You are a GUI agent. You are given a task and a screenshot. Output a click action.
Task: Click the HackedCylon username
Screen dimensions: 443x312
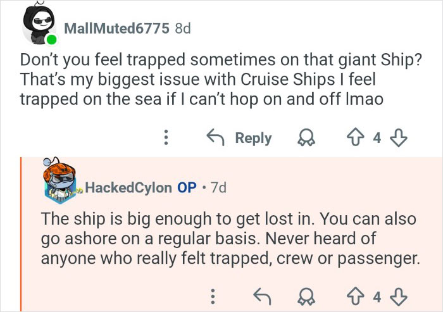coord(128,187)
